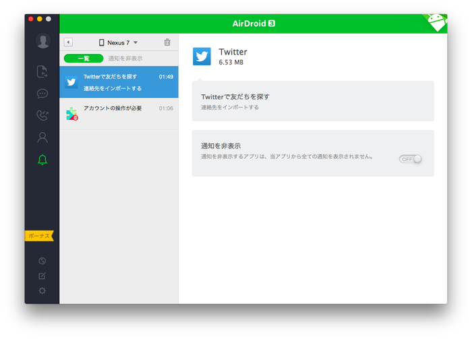Select the notifications bell icon
Viewport: 472px width, 339px height.
point(42,159)
